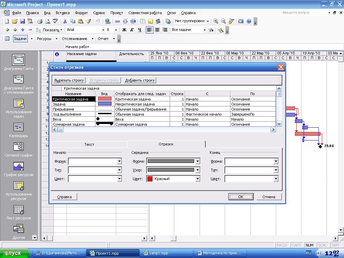The height and width of the screenshot is (258, 344).
Task: Open Календарь view in sidebar
Action: [19, 130]
